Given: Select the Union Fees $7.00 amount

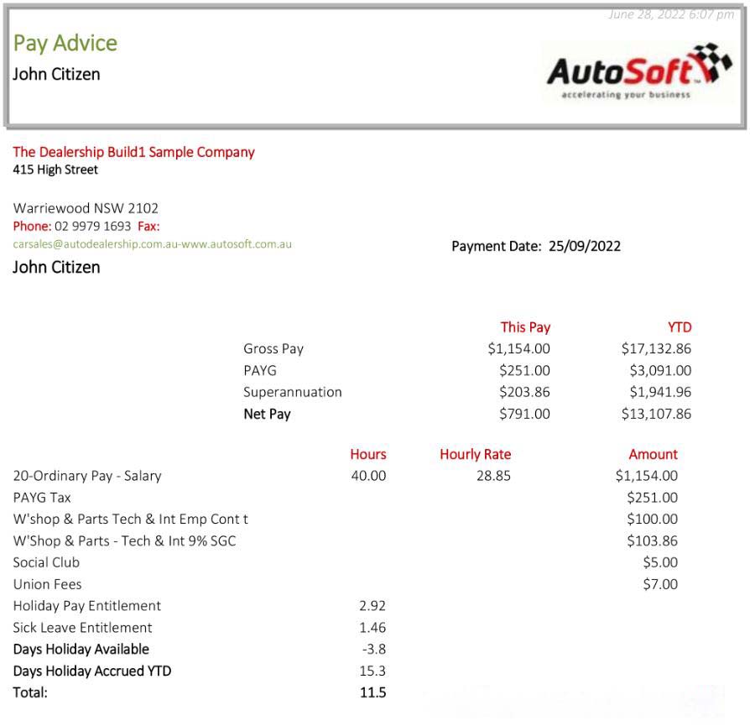Looking at the screenshot, I should click(660, 584).
